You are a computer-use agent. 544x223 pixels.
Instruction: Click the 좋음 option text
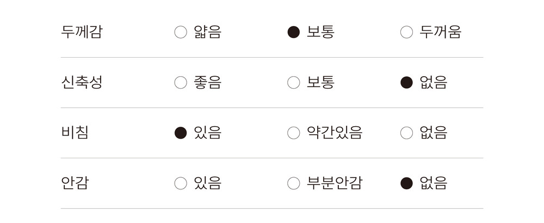coord(207,83)
